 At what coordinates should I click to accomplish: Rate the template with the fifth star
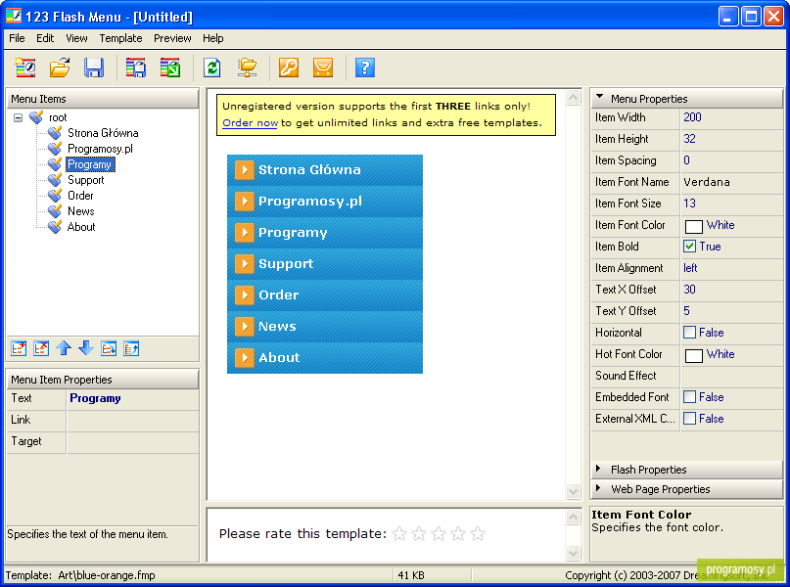(x=478, y=533)
